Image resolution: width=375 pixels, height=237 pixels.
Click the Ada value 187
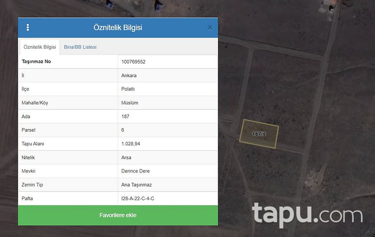pyautogui.click(x=125, y=116)
